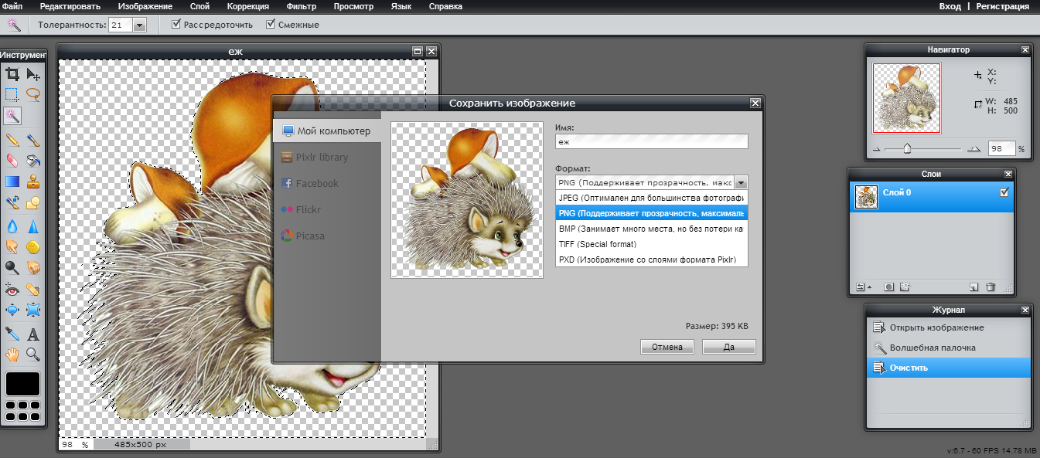Select the Red Eye Reduction tool

12,290
